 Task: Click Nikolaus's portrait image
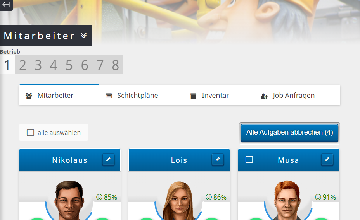tap(69, 200)
